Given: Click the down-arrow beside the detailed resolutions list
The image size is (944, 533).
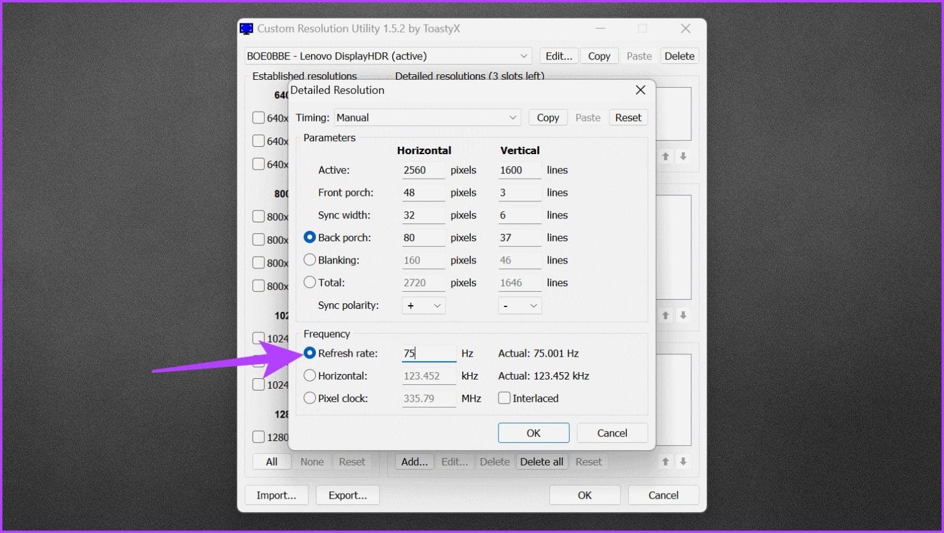Looking at the screenshot, I should [683, 157].
